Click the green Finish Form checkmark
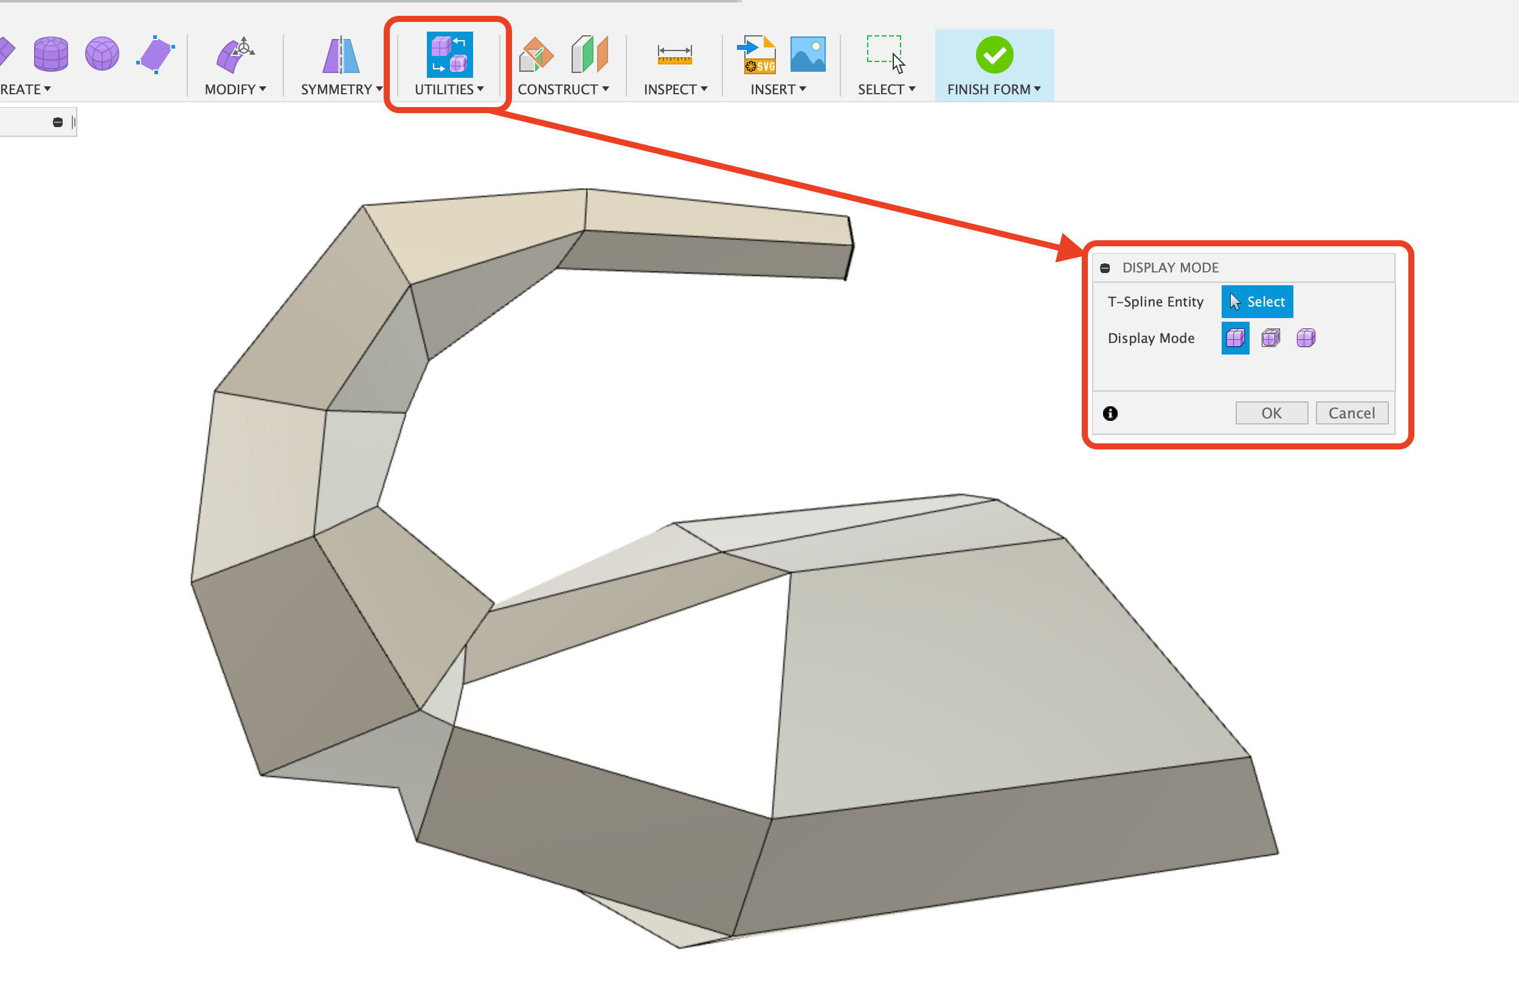This screenshot has width=1519, height=984. coord(994,55)
